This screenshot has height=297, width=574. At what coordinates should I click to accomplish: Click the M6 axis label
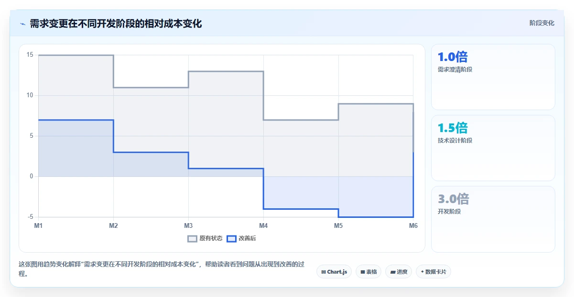413,226
